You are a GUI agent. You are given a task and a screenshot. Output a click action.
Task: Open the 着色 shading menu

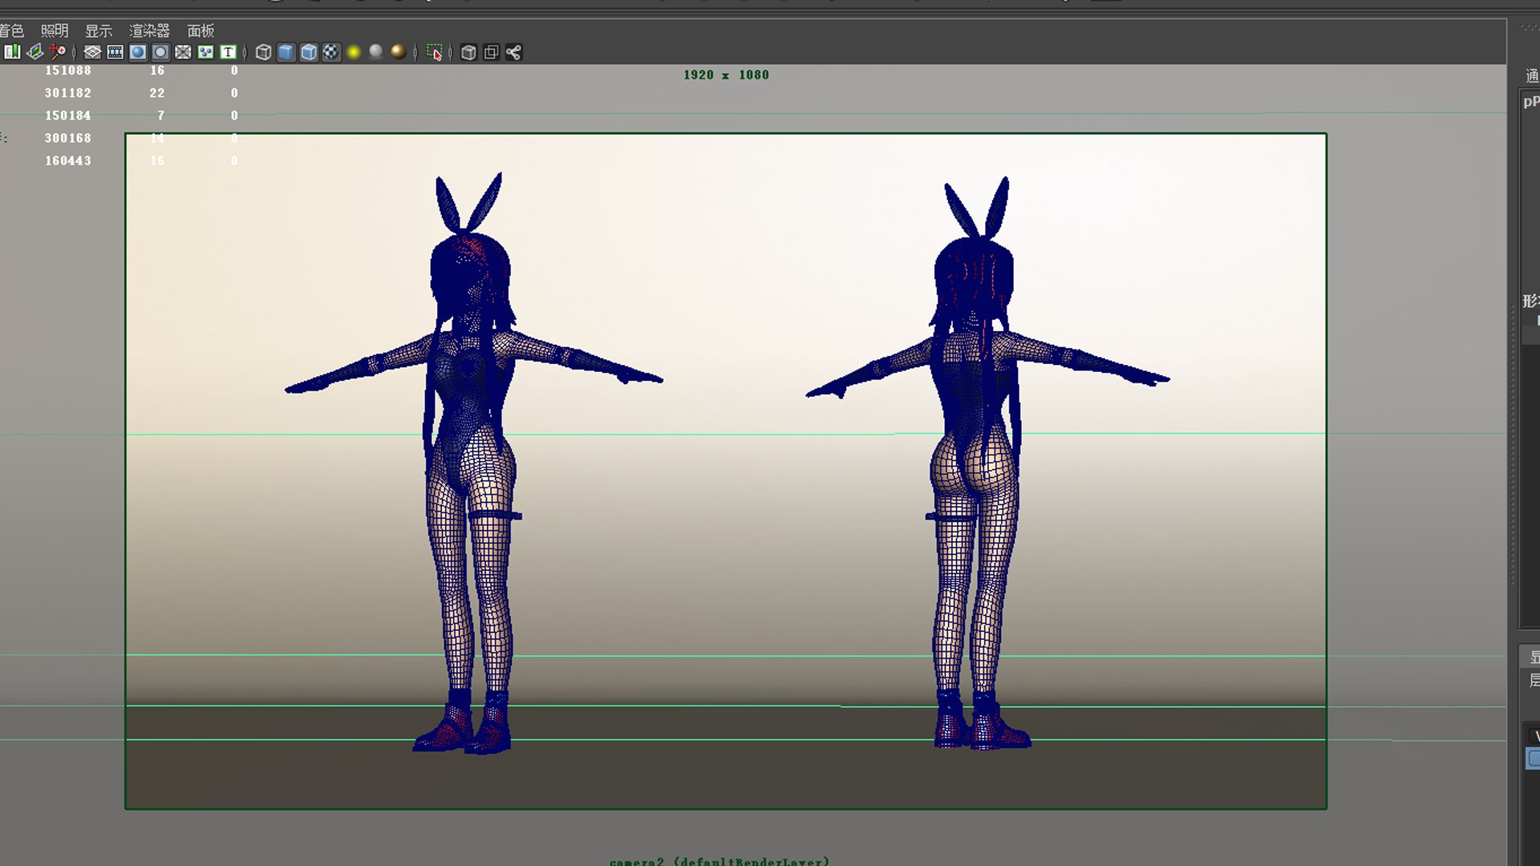11,30
